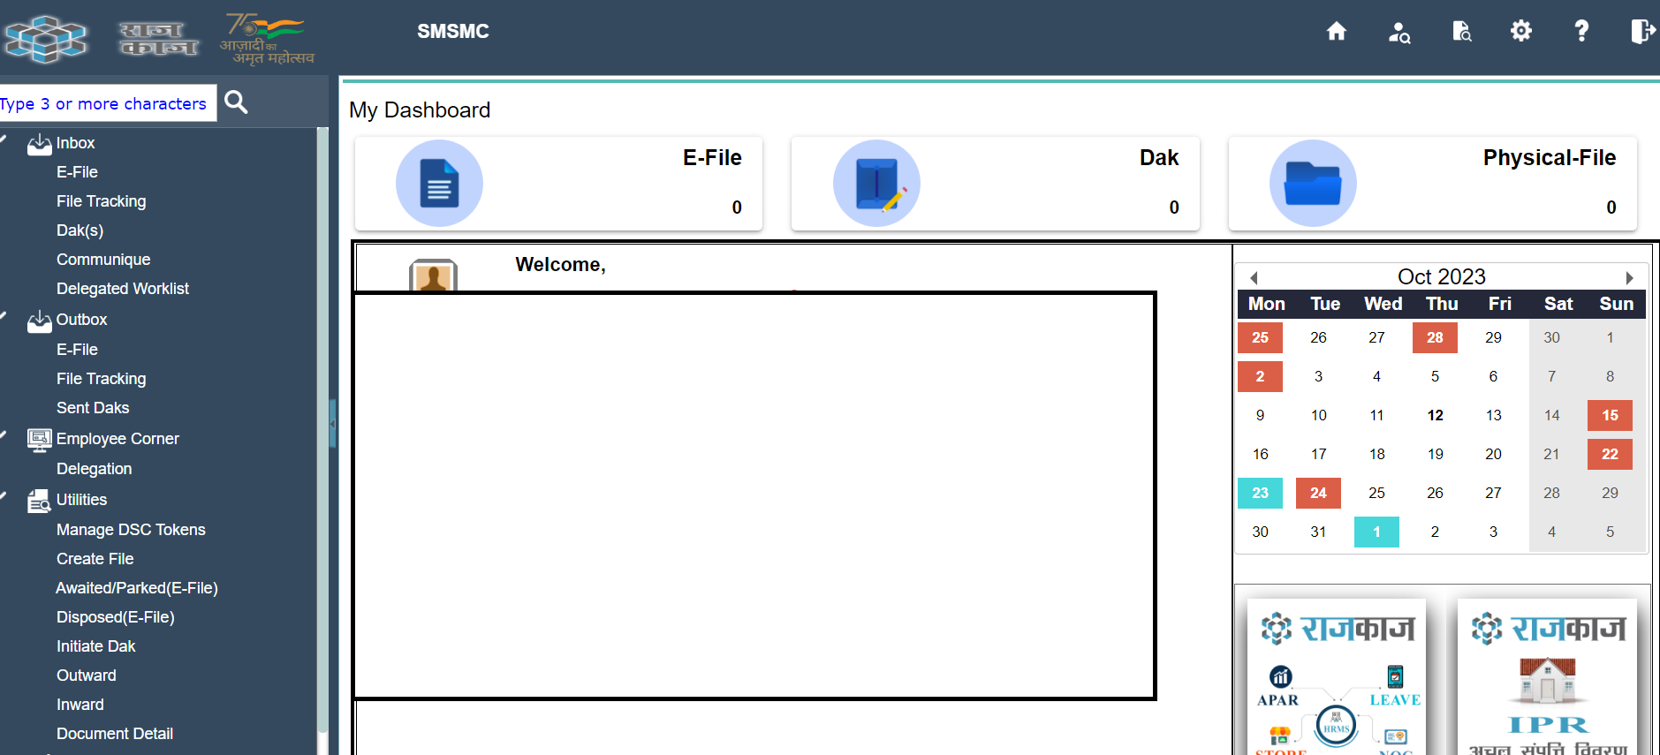The width and height of the screenshot is (1660, 755).
Task: Open the IPR house banner
Action: click(1547, 677)
